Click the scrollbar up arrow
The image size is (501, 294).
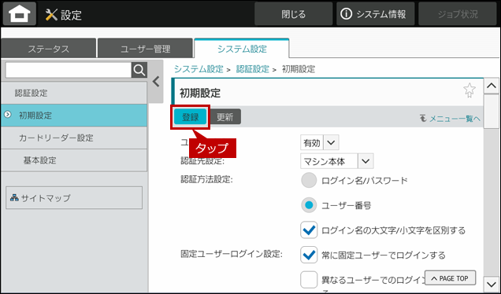(x=491, y=86)
